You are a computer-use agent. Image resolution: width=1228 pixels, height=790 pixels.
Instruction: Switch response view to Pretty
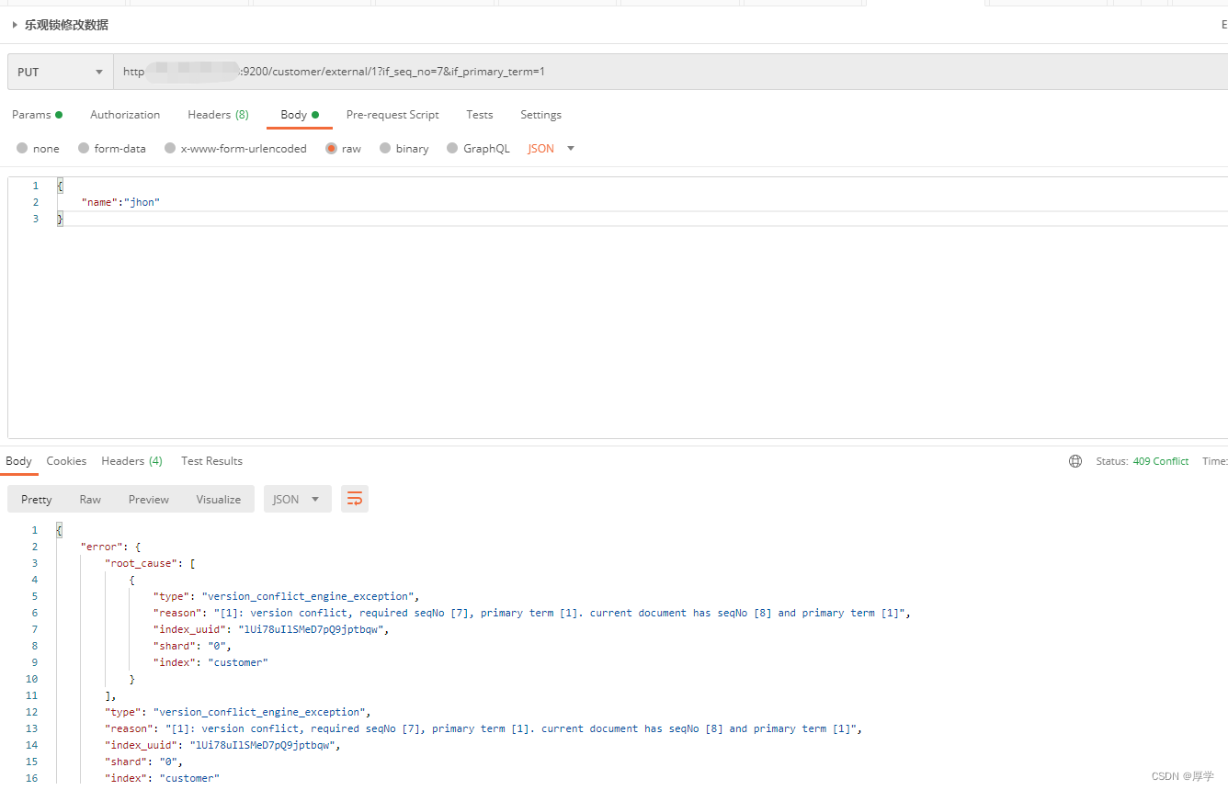[37, 500]
